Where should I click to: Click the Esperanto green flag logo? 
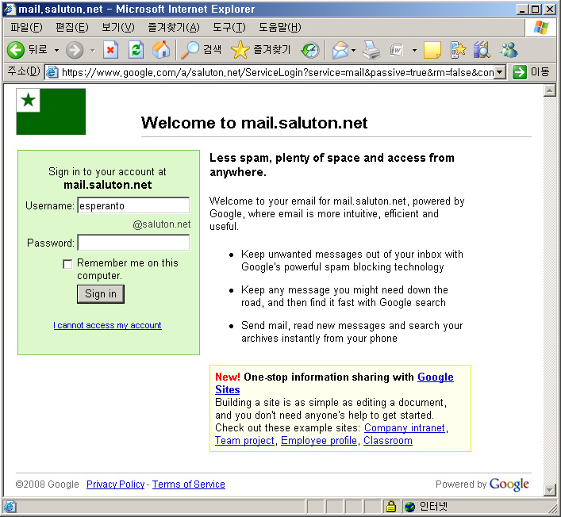coord(51,112)
